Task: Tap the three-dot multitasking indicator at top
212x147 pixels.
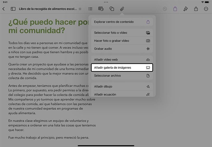Action: [106, 2]
